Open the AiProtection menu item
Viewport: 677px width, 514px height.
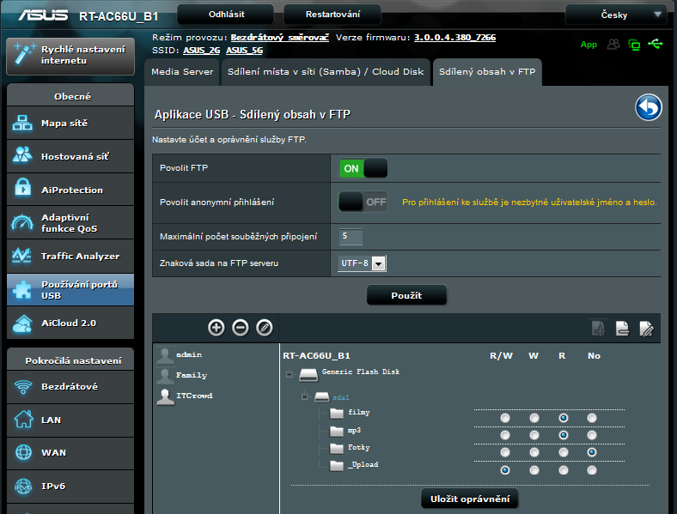tap(70, 190)
